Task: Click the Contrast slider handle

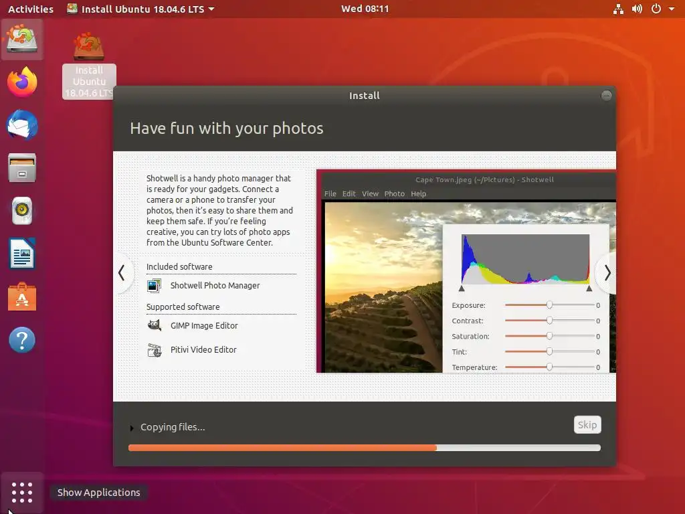Action: pyautogui.click(x=549, y=321)
